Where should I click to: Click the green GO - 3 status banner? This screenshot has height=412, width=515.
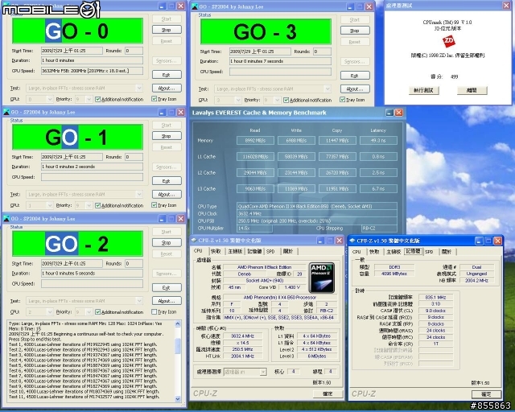click(x=266, y=32)
